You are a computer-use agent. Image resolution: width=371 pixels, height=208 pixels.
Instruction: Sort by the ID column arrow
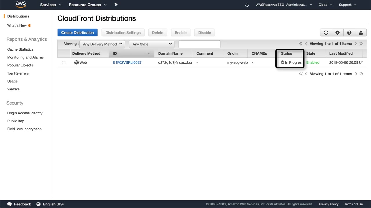pos(149,53)
